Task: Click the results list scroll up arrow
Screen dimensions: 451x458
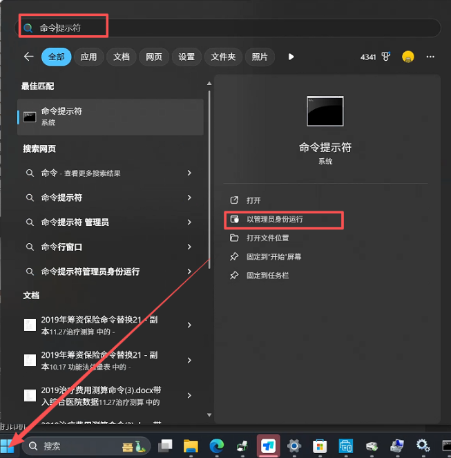Action: point(209,84)
